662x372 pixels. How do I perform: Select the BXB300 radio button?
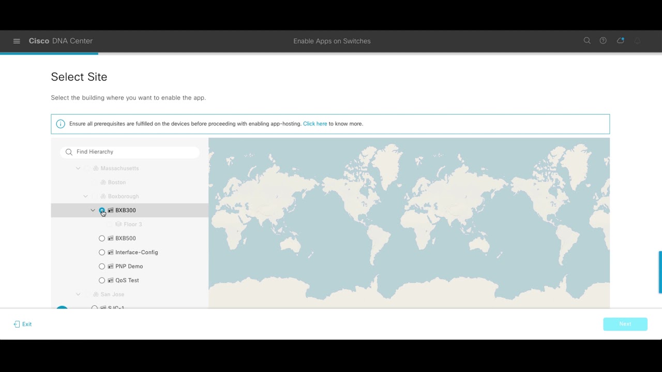click(102, 210)
